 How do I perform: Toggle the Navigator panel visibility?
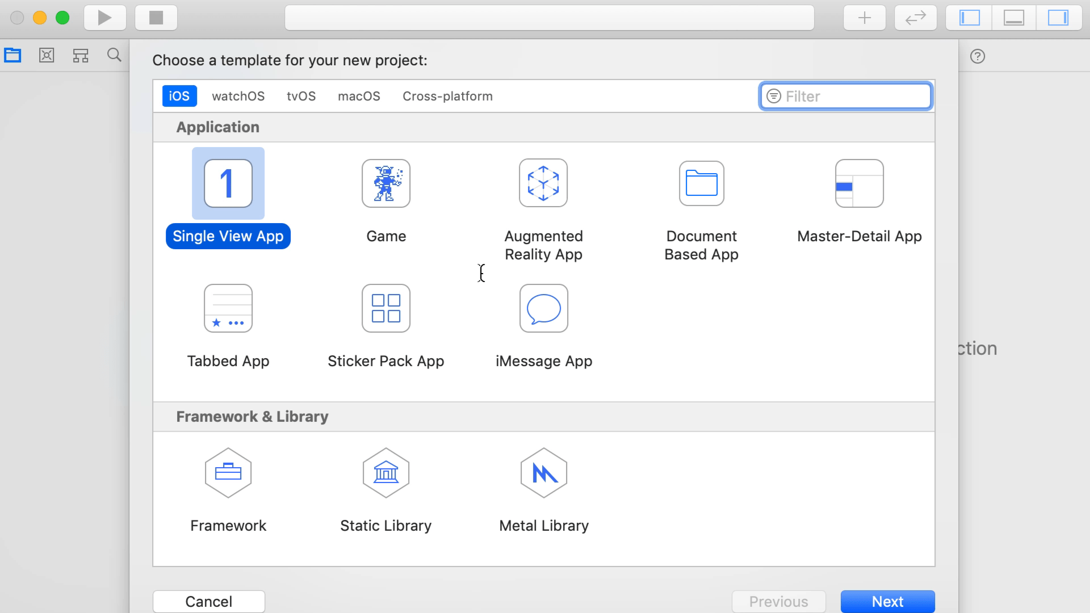pyautogui.click(x=970, y=18)
